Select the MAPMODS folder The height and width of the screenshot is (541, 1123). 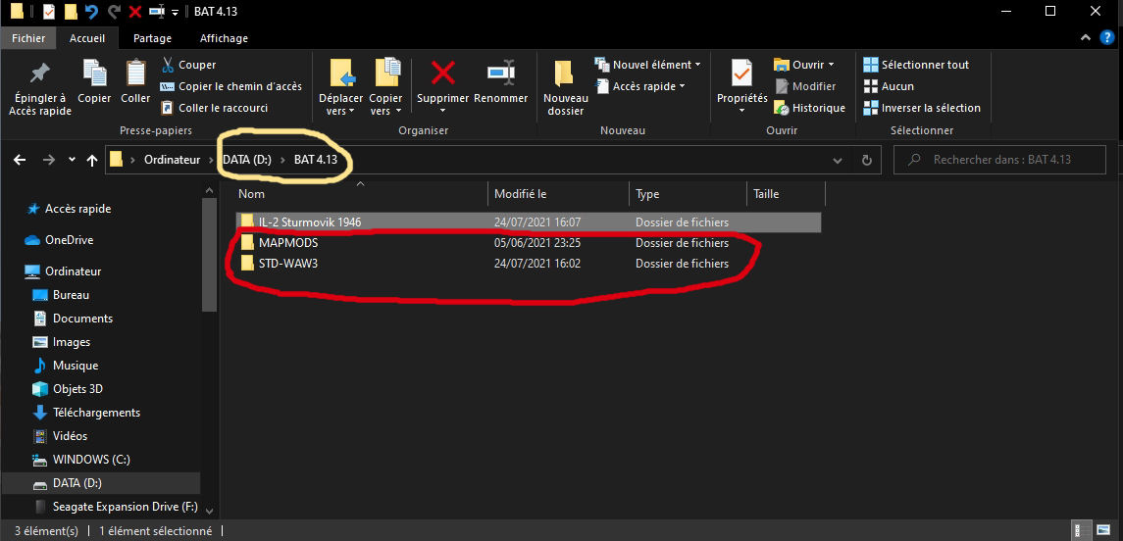tap(528, 243)
